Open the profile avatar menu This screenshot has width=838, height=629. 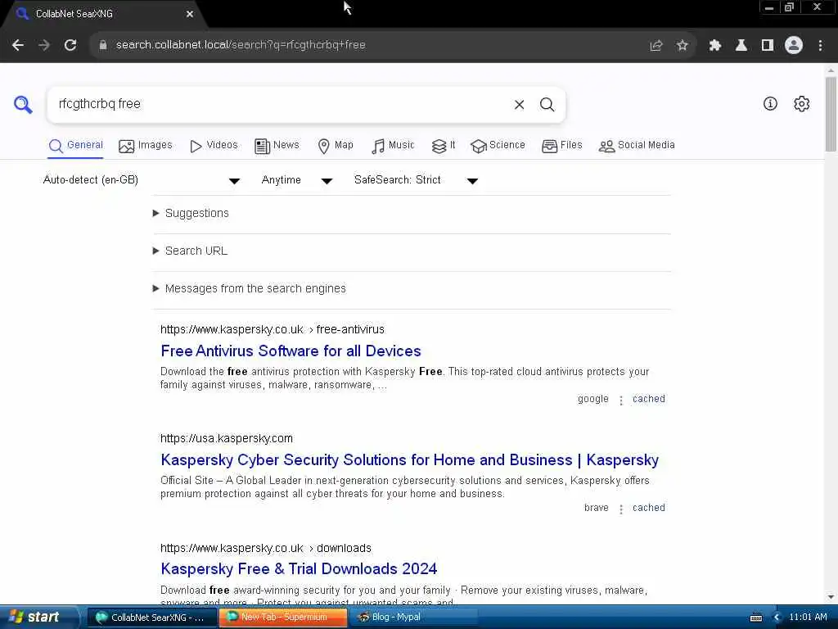tap(794, 46)
